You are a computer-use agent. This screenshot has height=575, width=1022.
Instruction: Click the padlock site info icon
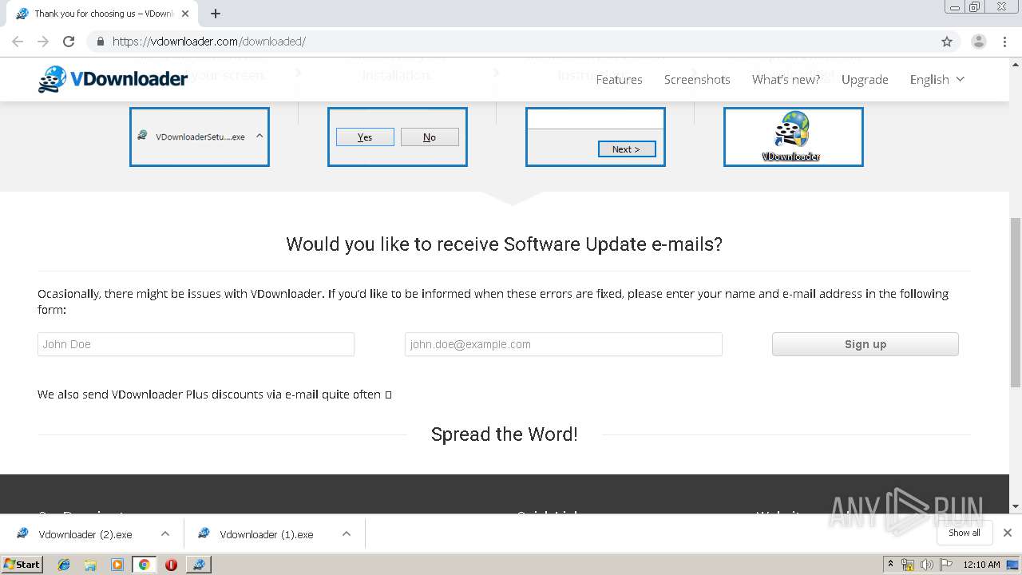(x=101, y=42)
